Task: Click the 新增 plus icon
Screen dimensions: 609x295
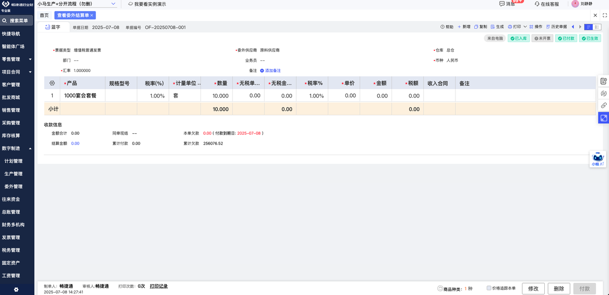Action: point(459,27)
